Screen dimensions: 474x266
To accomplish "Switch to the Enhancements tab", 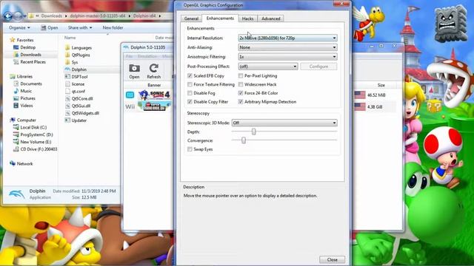I will [220, 18].
